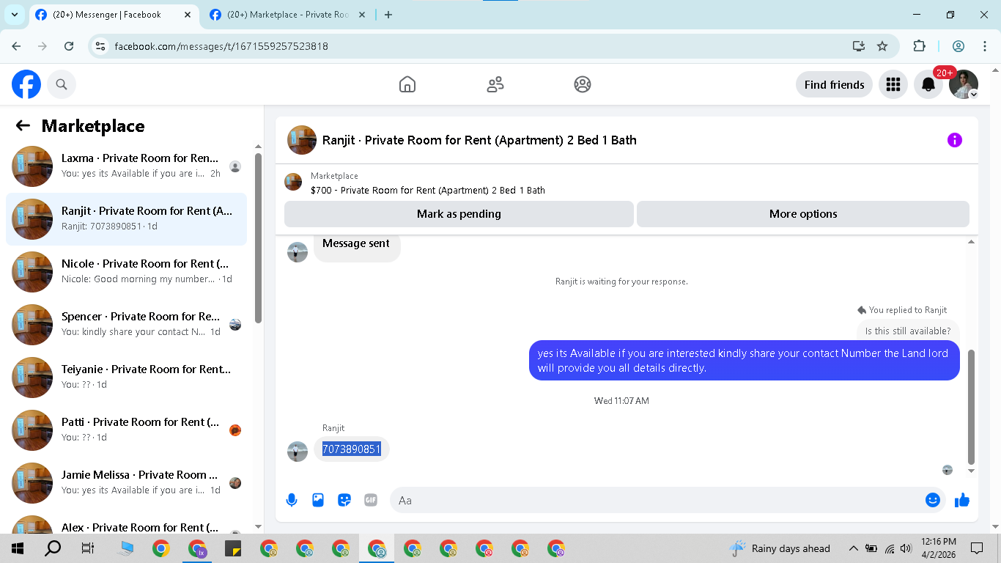Show hidden system tray icons
The image size is (1001, 563).
(x=853, y=548)
